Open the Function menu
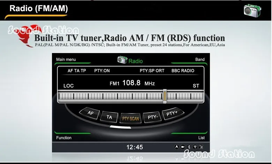Screen dimensions: 272x164 click(x=64, y=138)
